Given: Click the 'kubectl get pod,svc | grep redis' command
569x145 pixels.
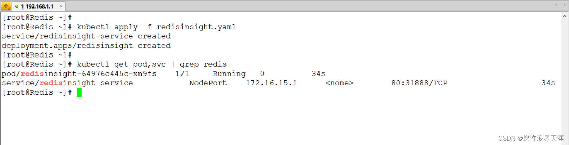Looking at the screenshot, I should (x=152, y=64).
